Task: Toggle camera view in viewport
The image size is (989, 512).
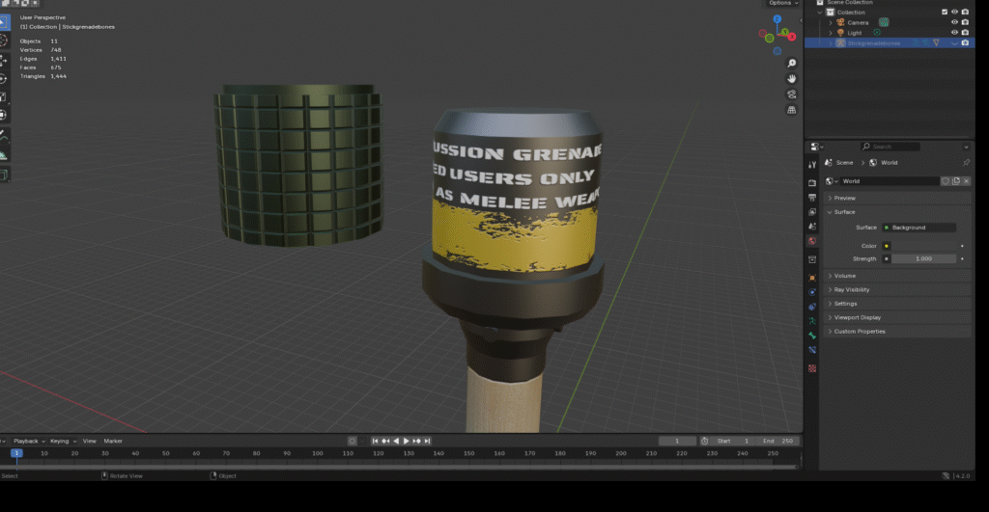Action: (792, 94)
